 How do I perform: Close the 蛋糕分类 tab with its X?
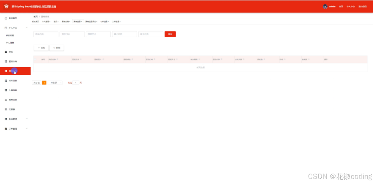coord(70,21)
